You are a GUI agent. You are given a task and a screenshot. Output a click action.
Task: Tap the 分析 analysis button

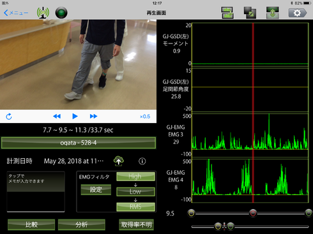[x=82, y=224]
